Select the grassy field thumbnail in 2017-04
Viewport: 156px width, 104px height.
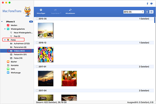point(45,98)
